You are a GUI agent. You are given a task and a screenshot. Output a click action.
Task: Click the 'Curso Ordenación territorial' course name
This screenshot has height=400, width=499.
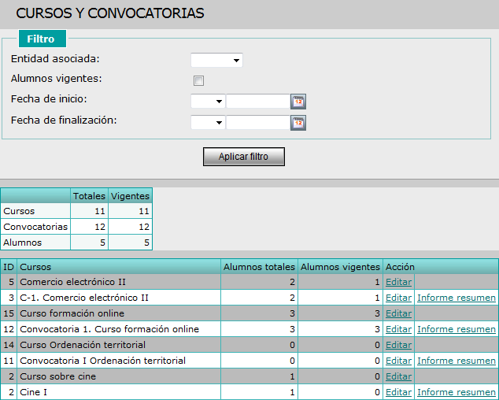point(83,345)
